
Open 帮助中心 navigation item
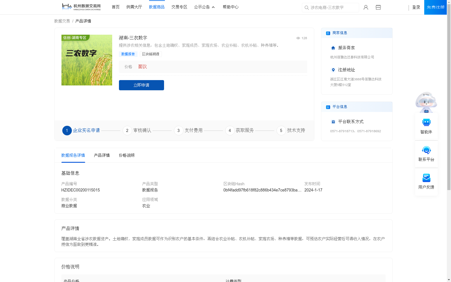tap(231, 7)
